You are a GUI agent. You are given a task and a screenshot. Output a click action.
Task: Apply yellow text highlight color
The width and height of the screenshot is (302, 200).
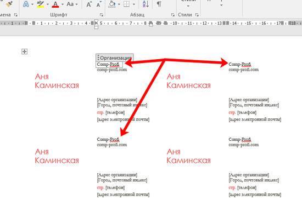[41, 4]
